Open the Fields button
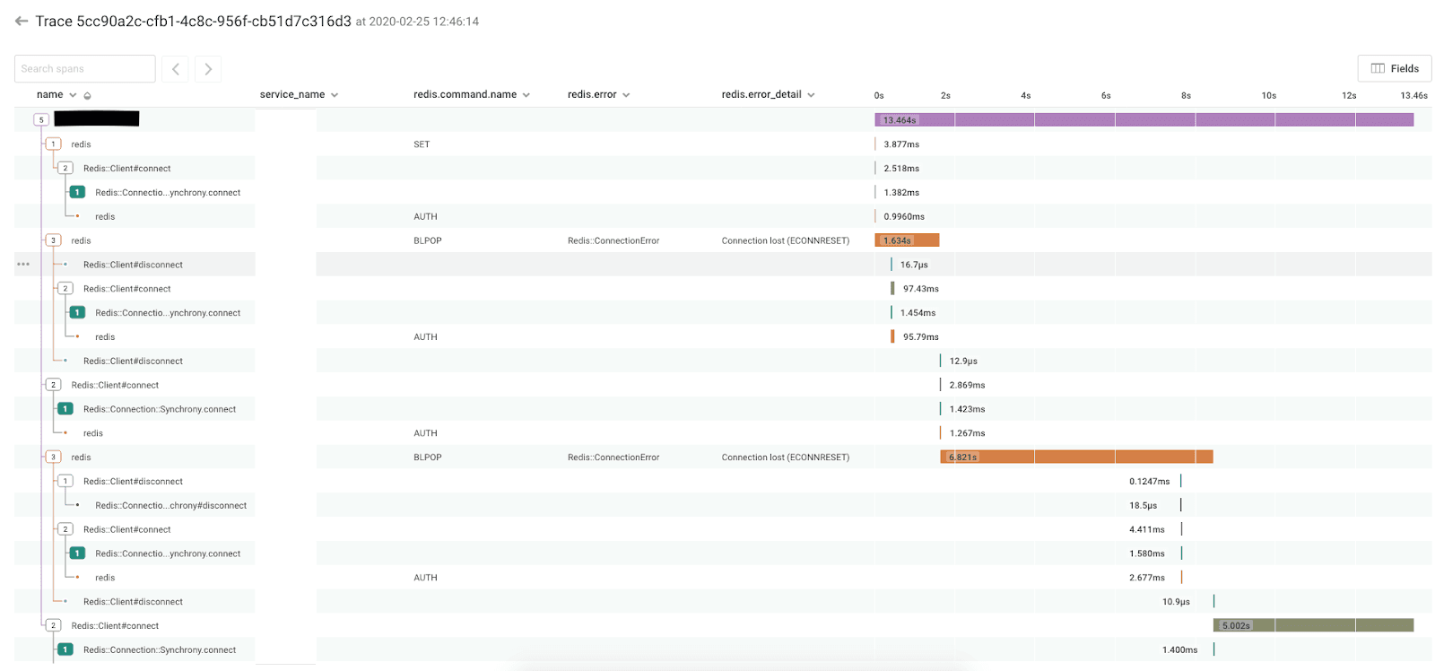This screenshot has width=1435, height=671. click(x=1394, y=68)
